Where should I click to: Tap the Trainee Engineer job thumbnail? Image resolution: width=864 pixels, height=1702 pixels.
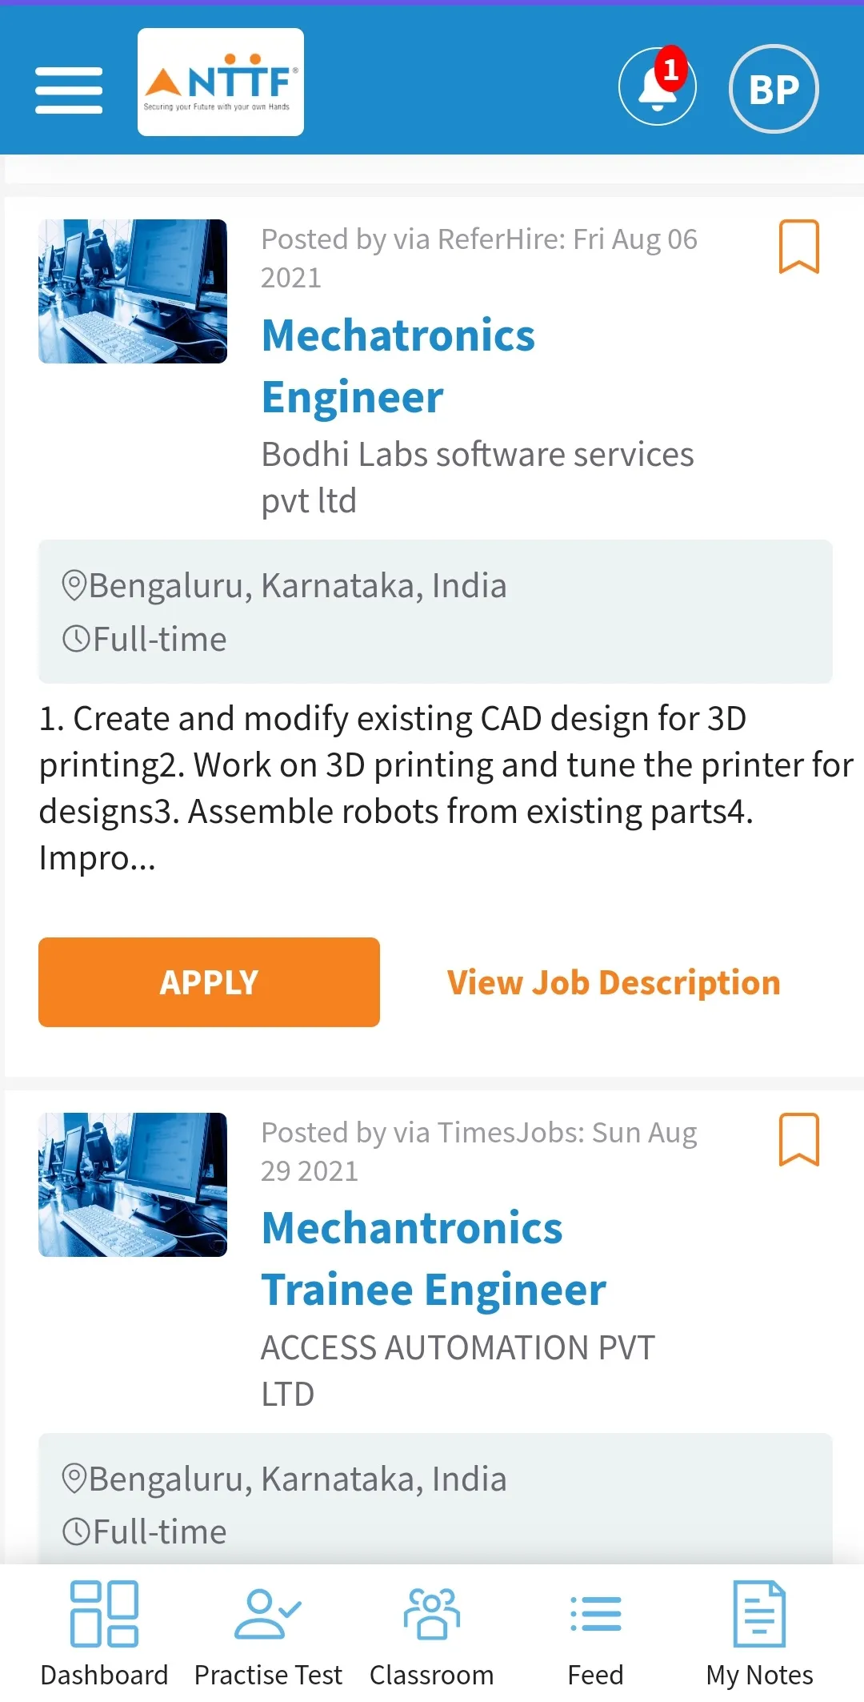pyautogui.click(x=133, y=1185)
